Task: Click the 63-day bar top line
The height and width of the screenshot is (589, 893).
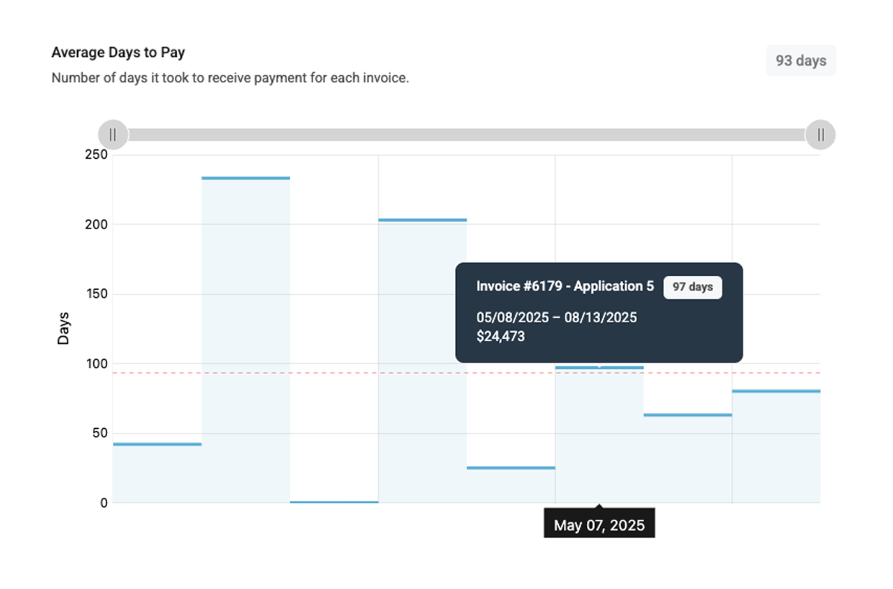Action: tap(687, 415)
